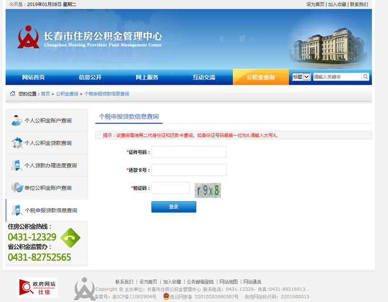Open the 网站首页 navigation tab
388x302 pixels.
coord(34,77)
